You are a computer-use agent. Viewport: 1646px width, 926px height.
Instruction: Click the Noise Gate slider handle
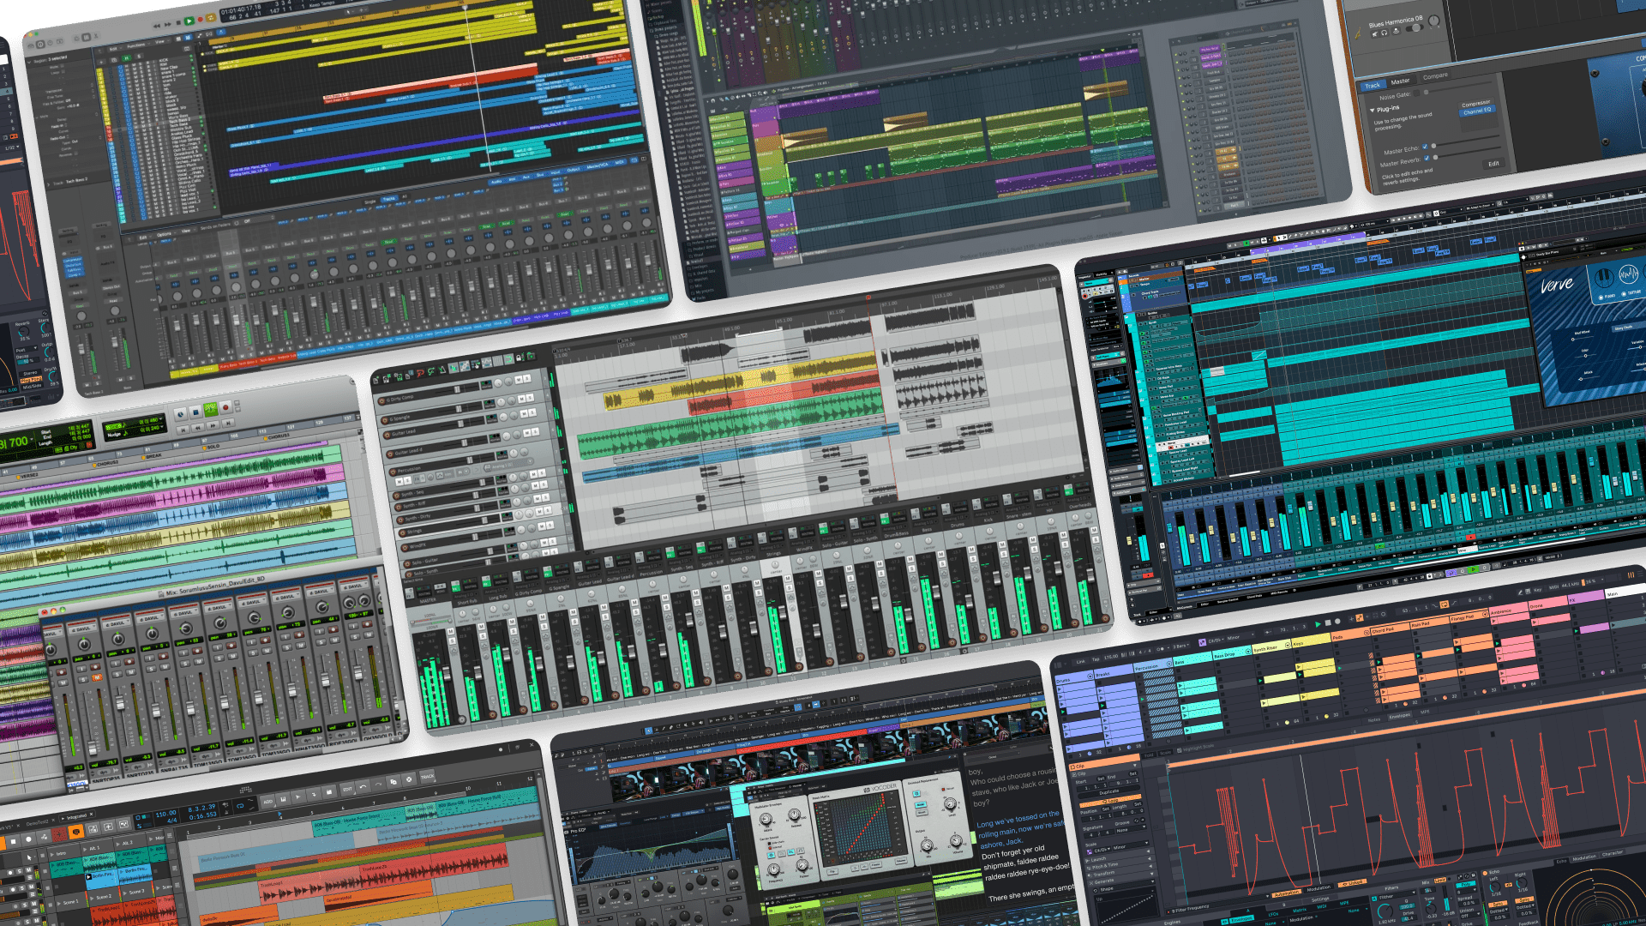[1426, 93]
